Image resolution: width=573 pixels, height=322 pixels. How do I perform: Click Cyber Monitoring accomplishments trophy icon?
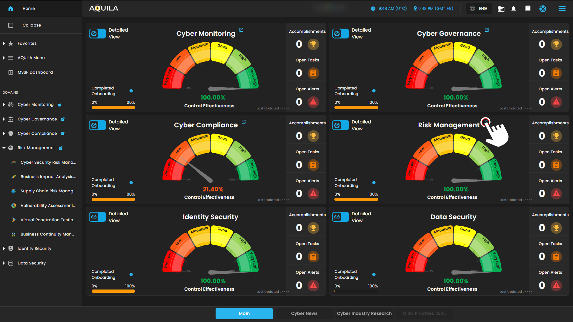[x=313, y=44]
